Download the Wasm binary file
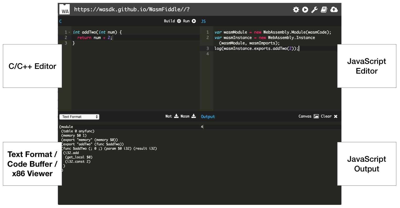The image size is (400, 208). tap(194, 116)
